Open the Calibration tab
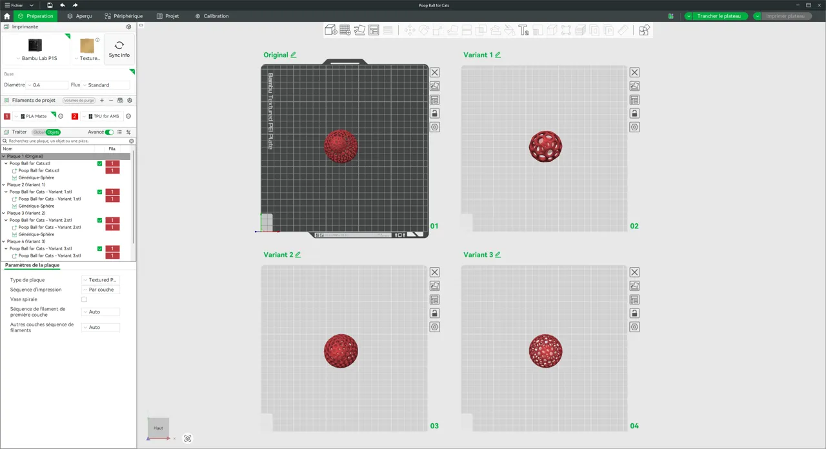This screenshot has width=826, height=449. point(212,16)
